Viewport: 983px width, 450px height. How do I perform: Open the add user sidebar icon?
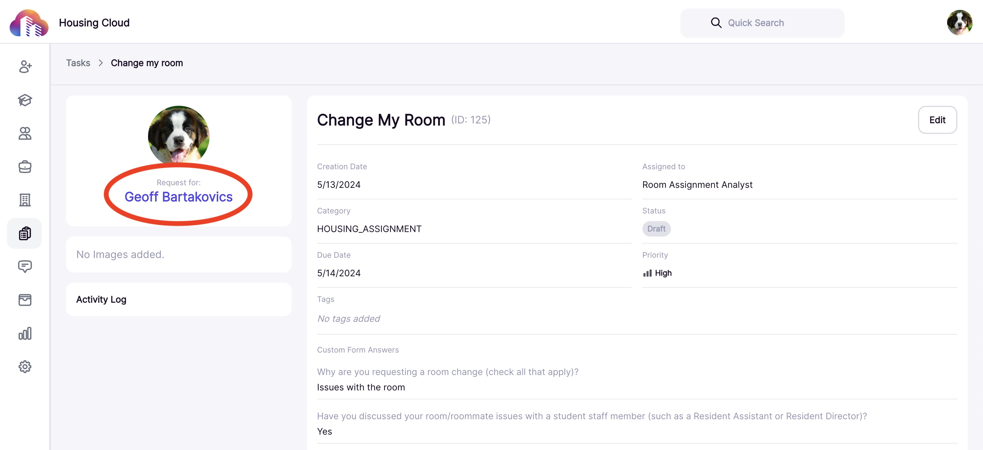coord(25,67)
